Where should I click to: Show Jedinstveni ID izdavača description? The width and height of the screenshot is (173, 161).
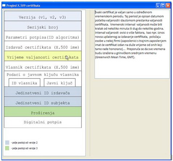[x=43, y=92]
